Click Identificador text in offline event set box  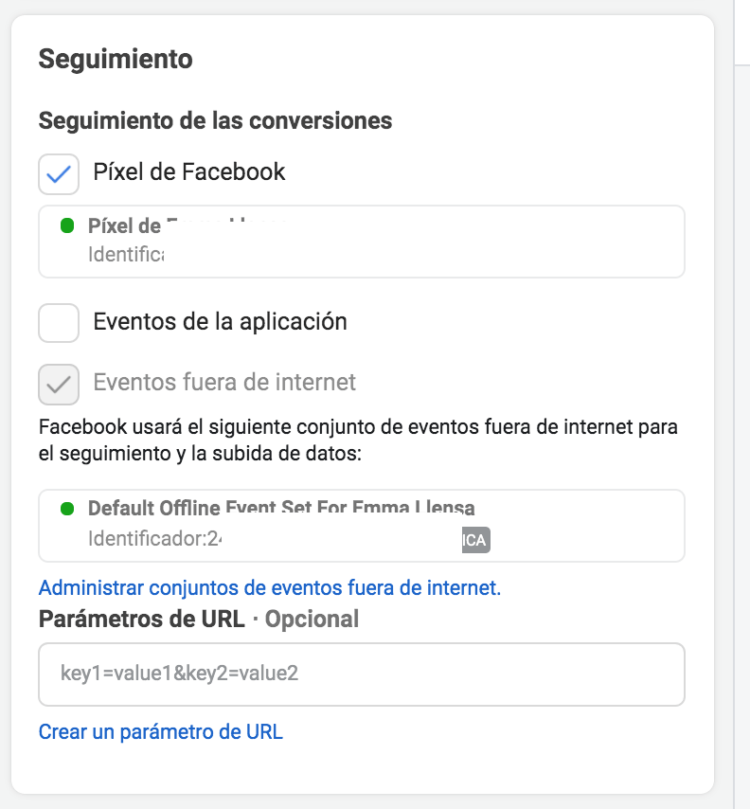[x=154, y=539]
